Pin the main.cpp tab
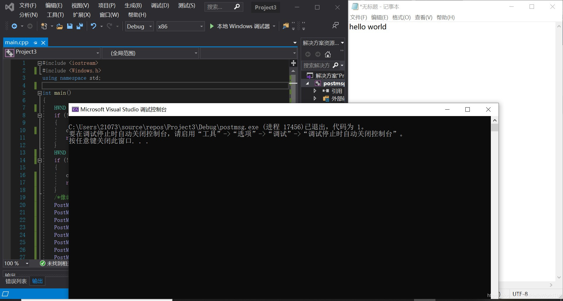Screen dimensions: 563x301 (35, 43)
